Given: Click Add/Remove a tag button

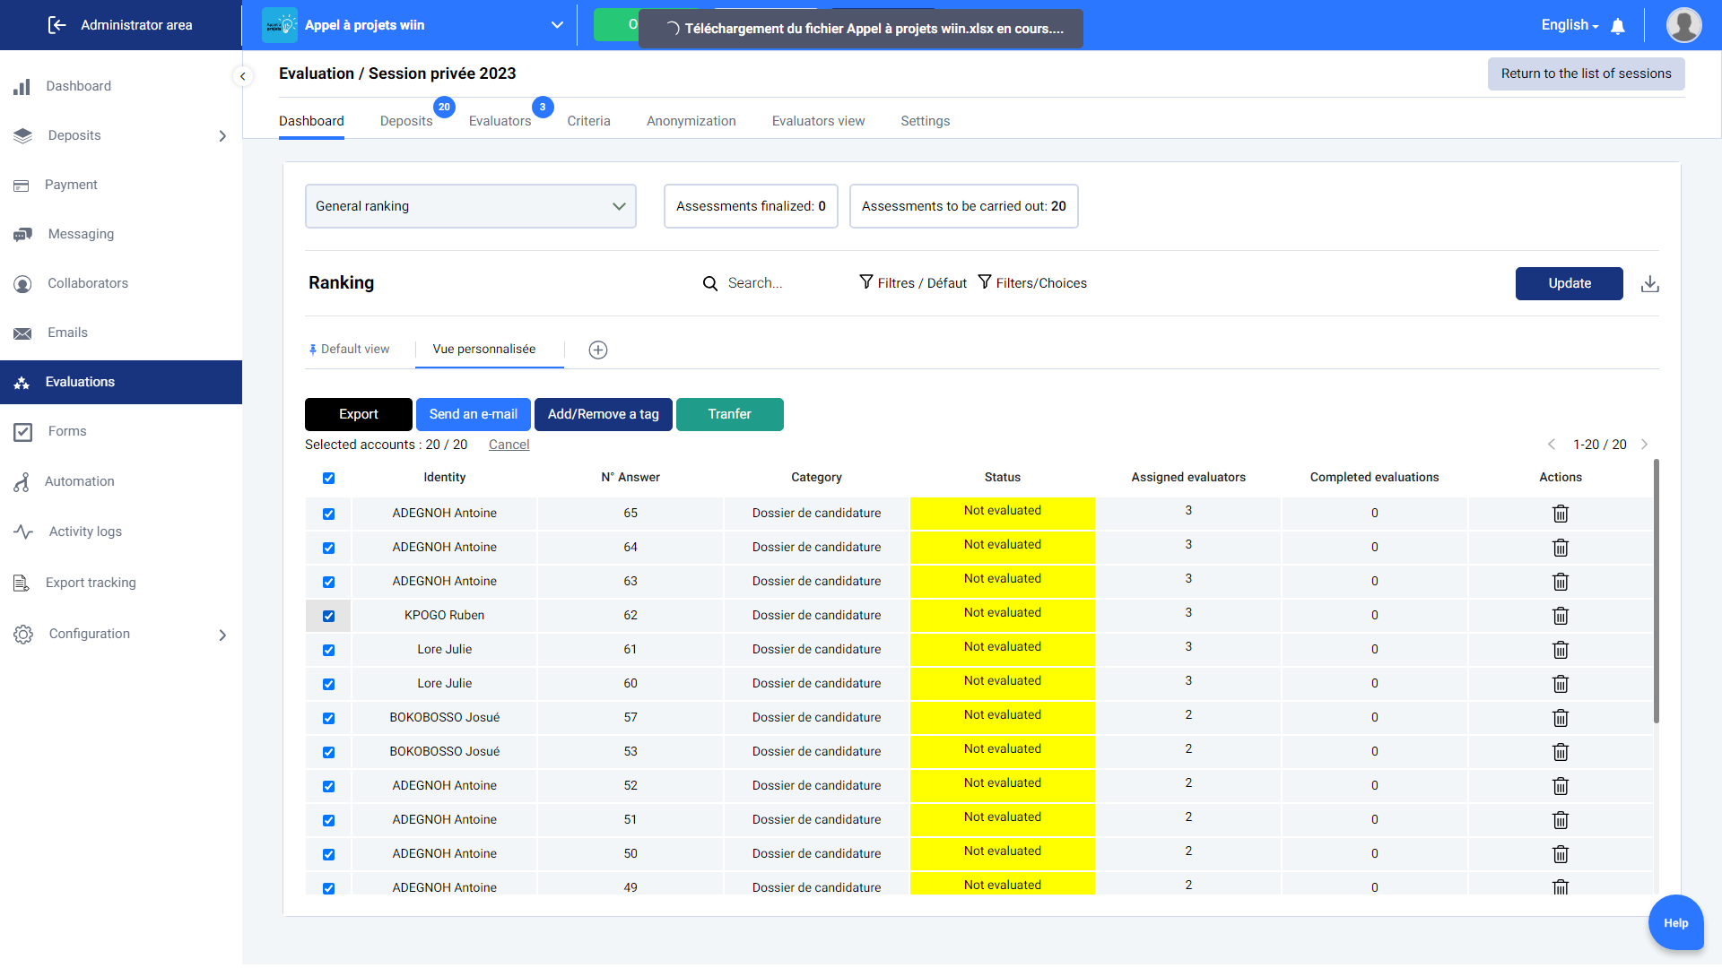Looking at the screenshot, I should (604, 415).
